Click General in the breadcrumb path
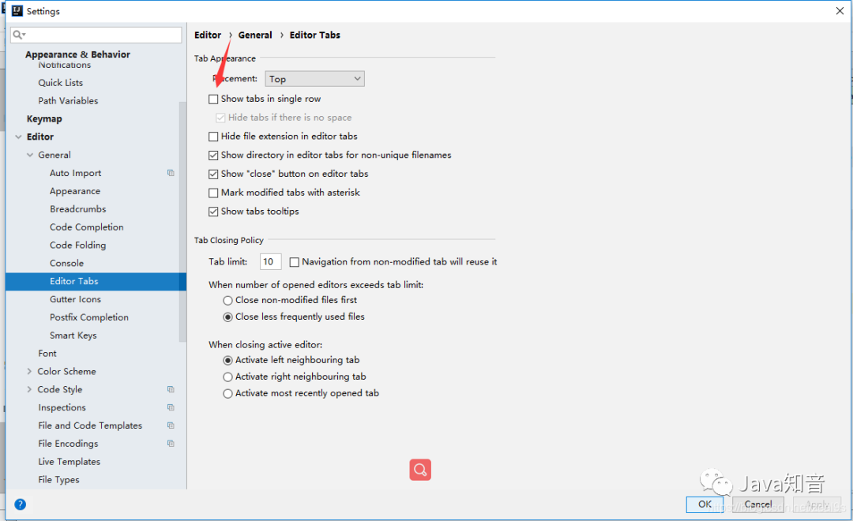 pos(255,35)
